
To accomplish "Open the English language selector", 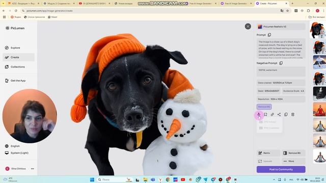I will [12, 146].
